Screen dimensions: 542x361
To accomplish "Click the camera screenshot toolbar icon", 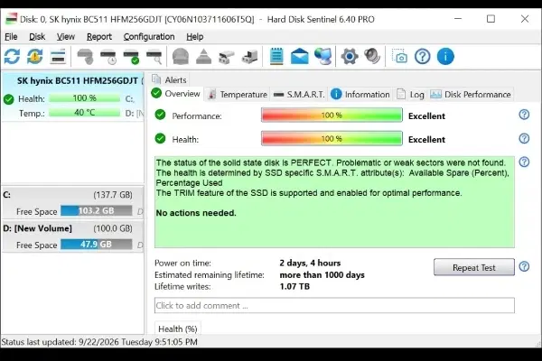I will coord(399,56).
